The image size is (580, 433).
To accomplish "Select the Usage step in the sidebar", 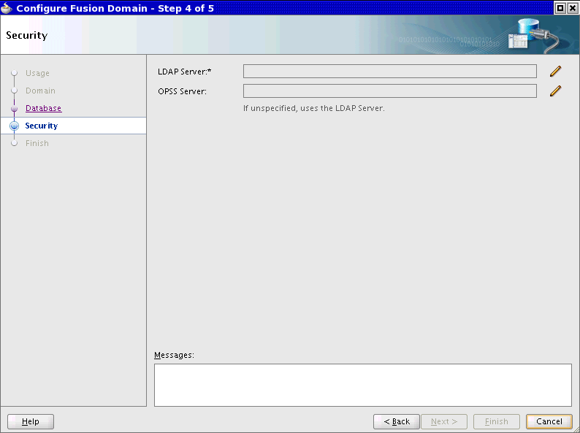I will point(37,73).
